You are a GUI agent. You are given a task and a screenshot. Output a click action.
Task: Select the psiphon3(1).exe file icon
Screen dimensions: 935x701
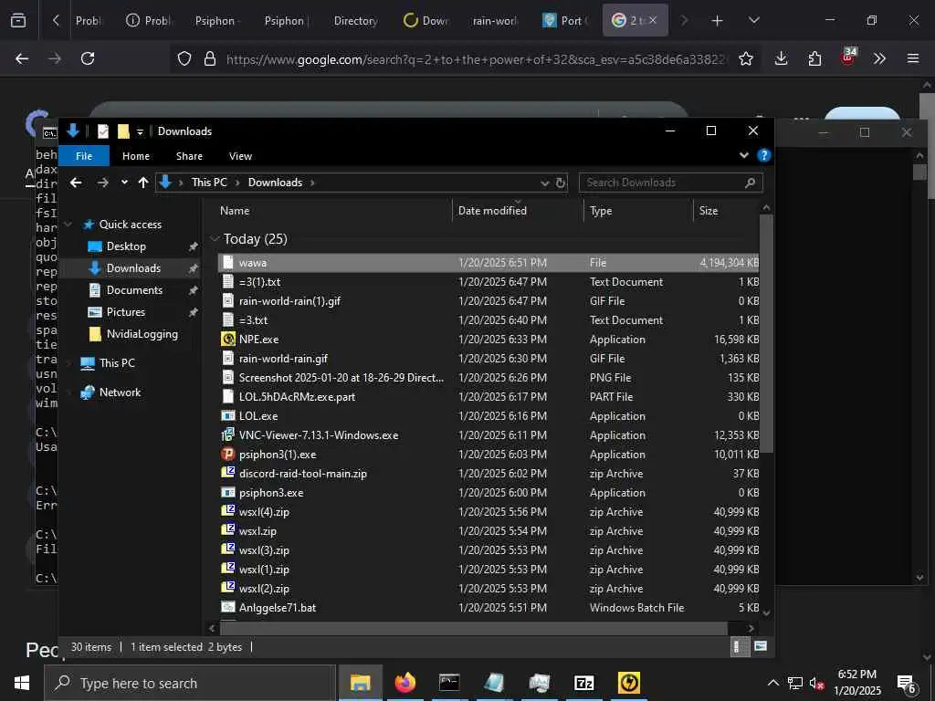coord(227,455)
